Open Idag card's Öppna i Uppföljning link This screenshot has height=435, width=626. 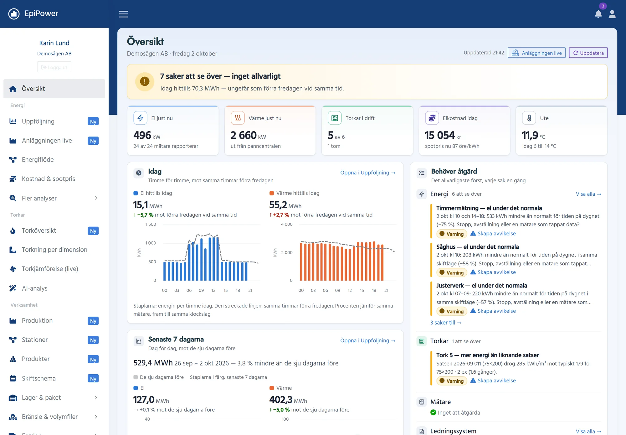pos(368,173)
